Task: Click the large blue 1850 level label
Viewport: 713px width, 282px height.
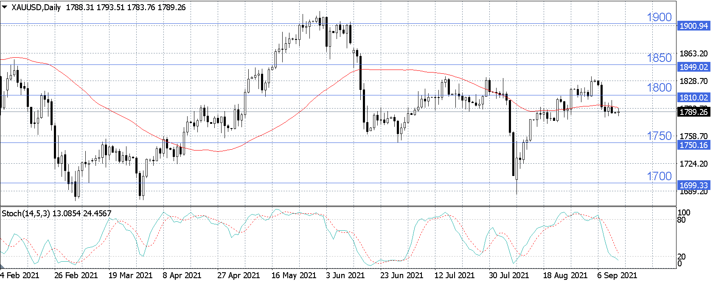Action: [x=659, y=58]
